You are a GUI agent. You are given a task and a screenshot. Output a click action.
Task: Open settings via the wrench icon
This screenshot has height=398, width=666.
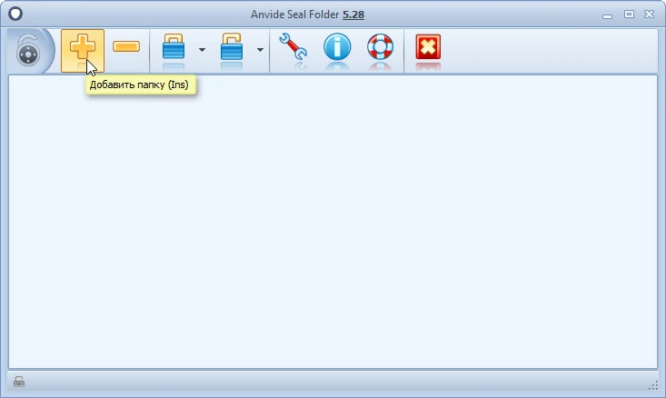[x=293, y=46]
